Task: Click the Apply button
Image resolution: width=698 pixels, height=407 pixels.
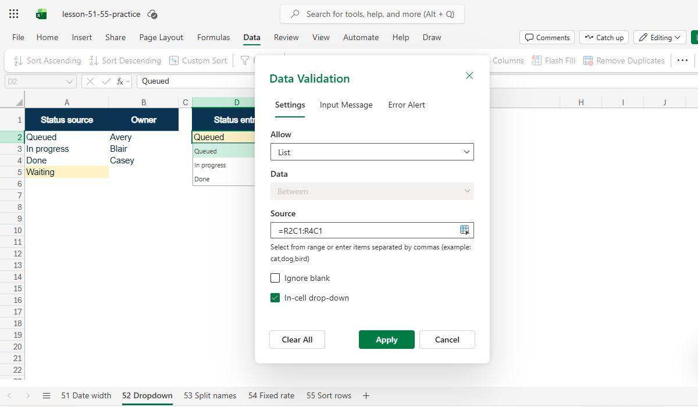Action: click(387, 340)
